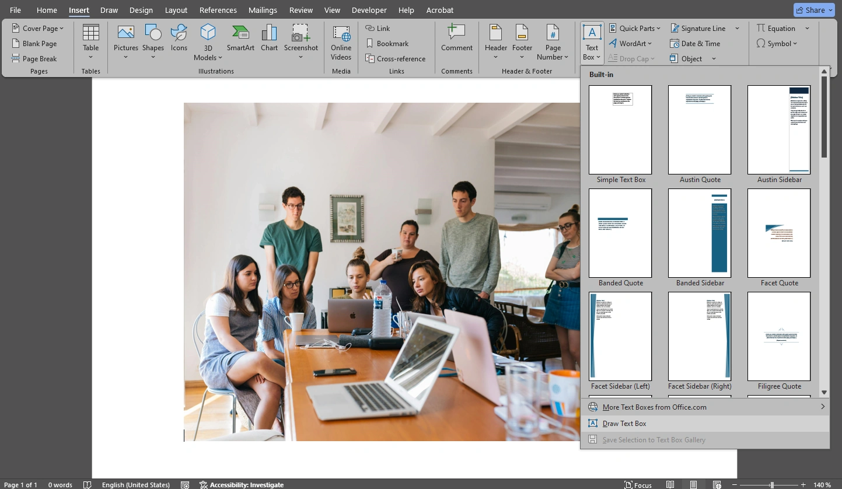The width and height of the screenshot is (842, 489).
Task: Switch to Print Layout view
Action: coord(693,485)
